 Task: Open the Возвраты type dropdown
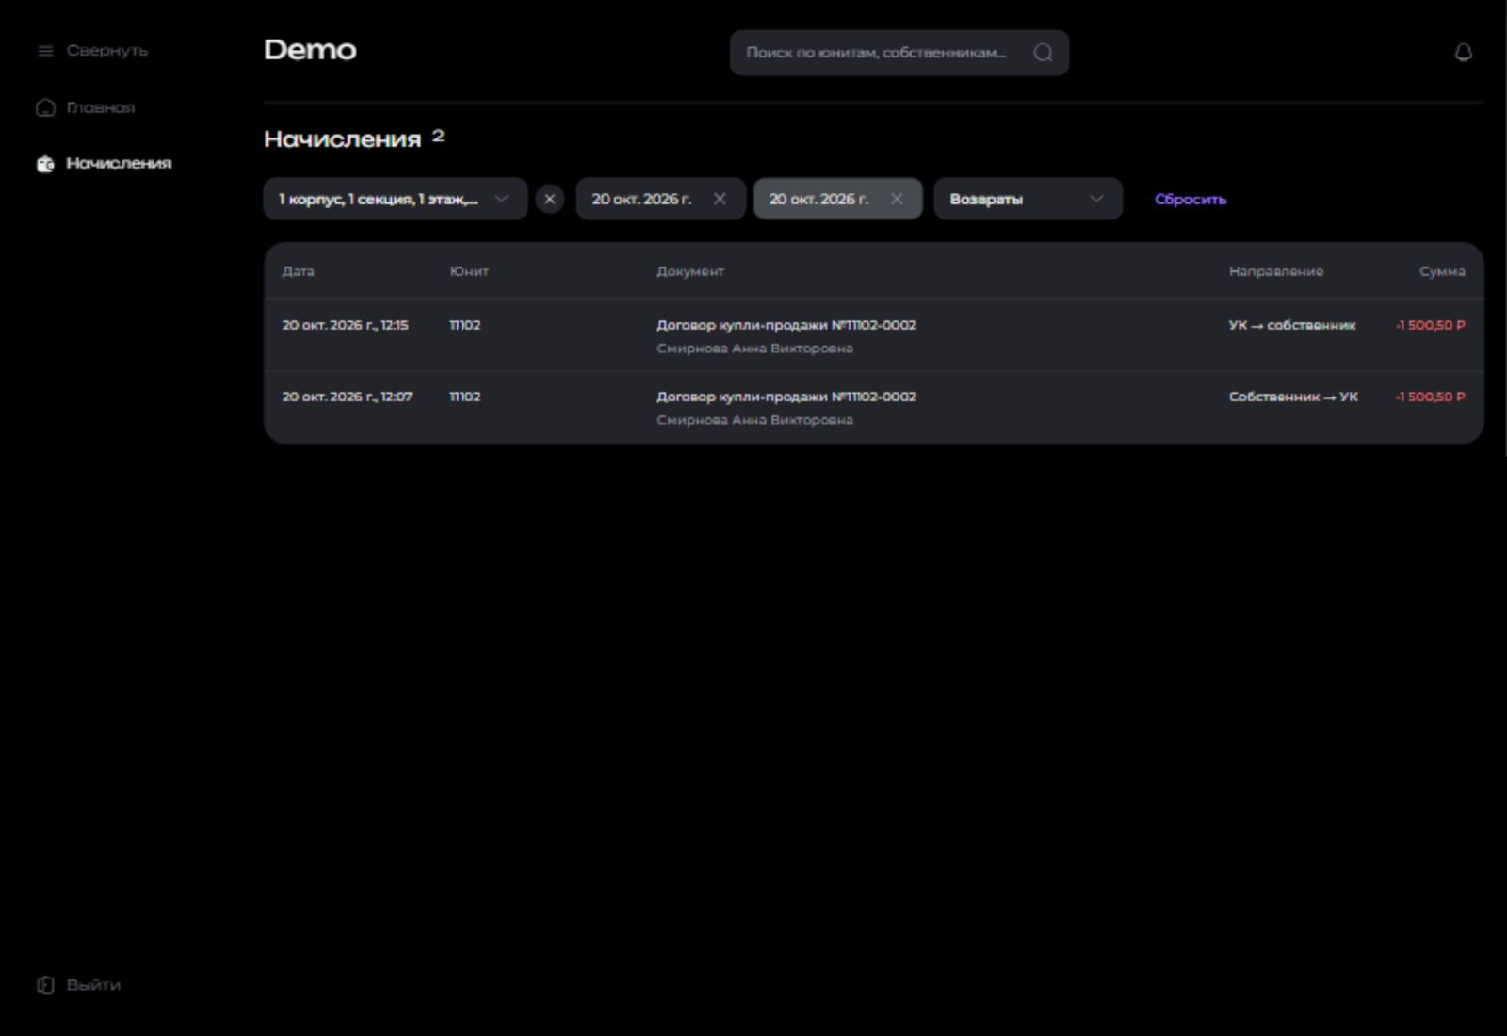pos(1029,199)
